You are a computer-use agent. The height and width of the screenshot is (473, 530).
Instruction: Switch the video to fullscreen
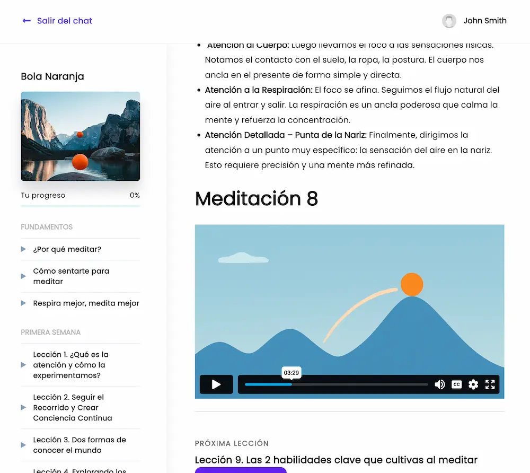click(490, 384)
